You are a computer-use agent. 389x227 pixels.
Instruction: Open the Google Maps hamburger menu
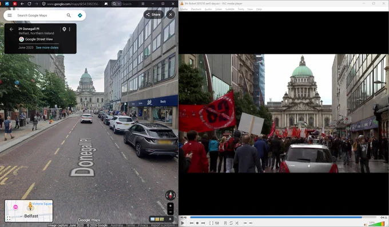[x=10, y=15]
